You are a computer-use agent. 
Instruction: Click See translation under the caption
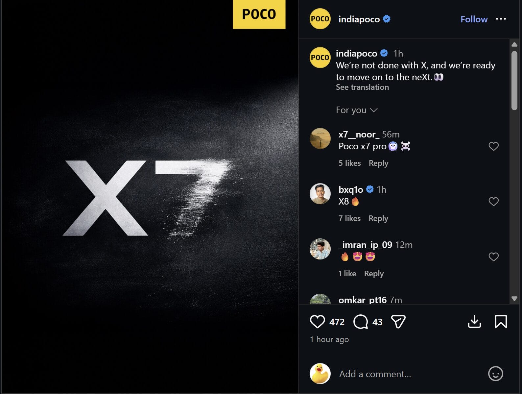[362, 87]
